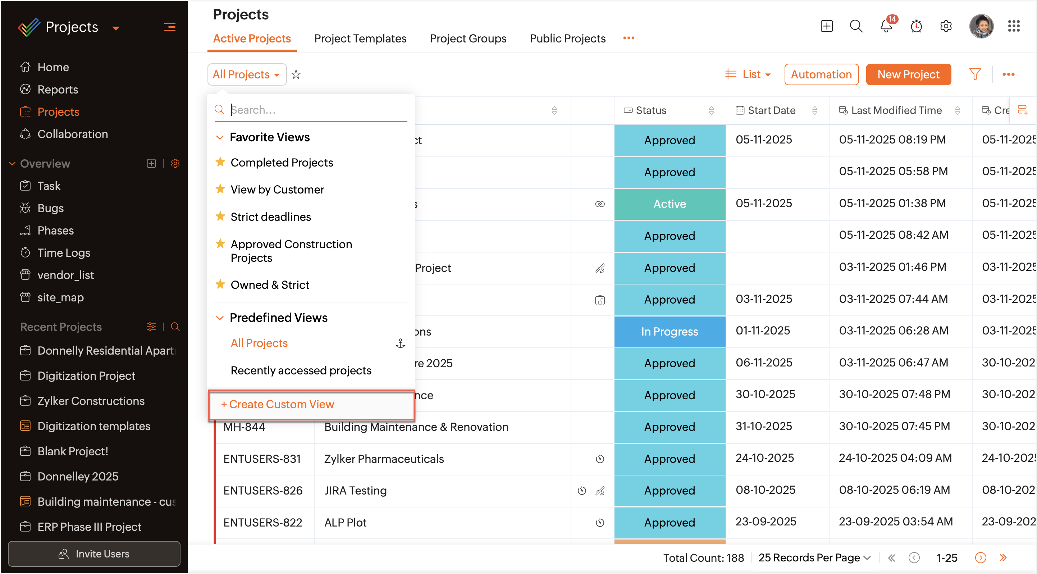Select Recently accessed projects view
This screenshot has width=1037, height=574.
[x=301, y=370]
